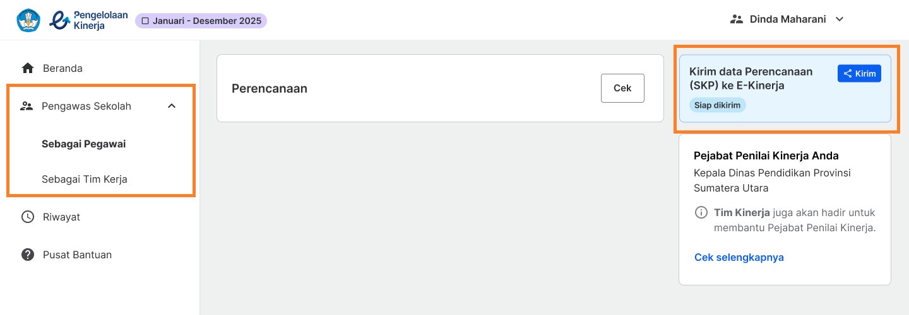Click the user account icon beside Dinda Maharani

pyautogui.click(x=737, y=20)
